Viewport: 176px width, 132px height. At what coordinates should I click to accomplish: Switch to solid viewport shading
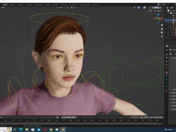155,8
